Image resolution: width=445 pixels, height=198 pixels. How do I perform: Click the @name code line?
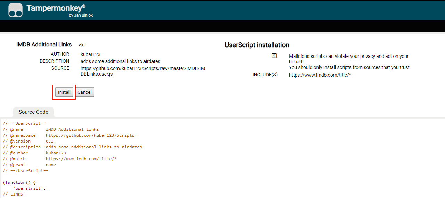click(x=51, y=129)
